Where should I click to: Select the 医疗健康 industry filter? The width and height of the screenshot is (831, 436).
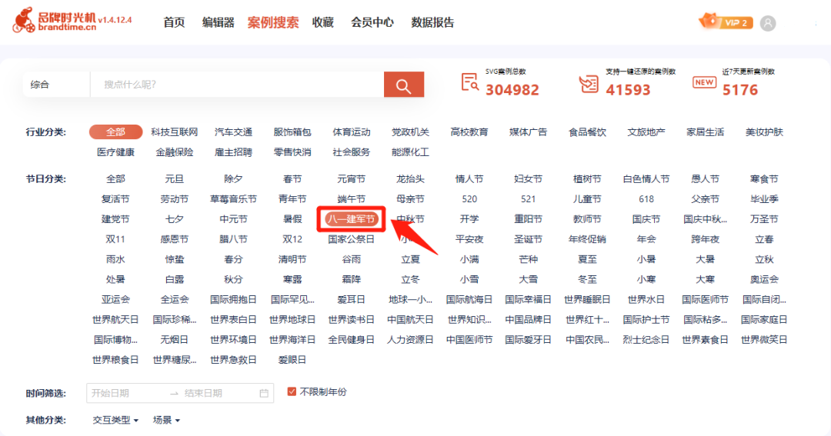click(115, 152)
